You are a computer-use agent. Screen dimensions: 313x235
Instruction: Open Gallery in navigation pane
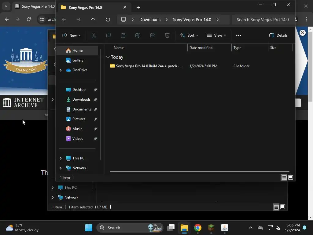tap(77, 60)
